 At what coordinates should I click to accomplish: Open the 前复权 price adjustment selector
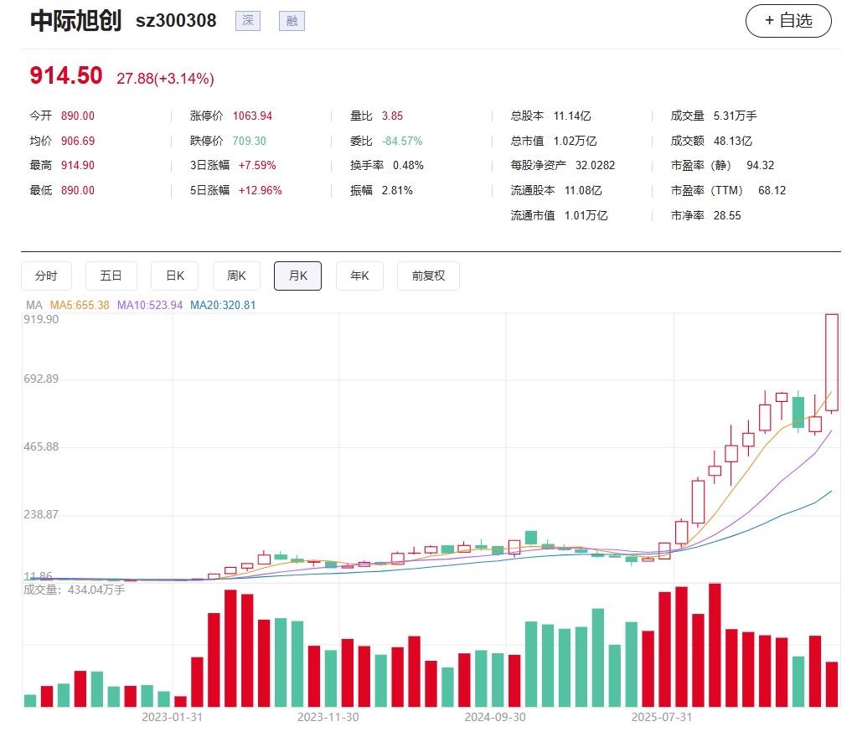[x=428, y=276]
